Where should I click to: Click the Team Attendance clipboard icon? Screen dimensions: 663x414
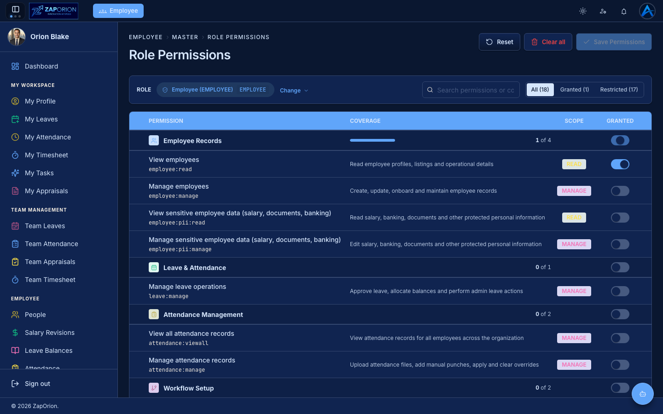[15, 244]
